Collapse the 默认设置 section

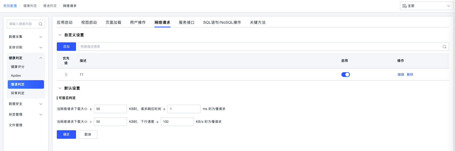click(60, 88)
